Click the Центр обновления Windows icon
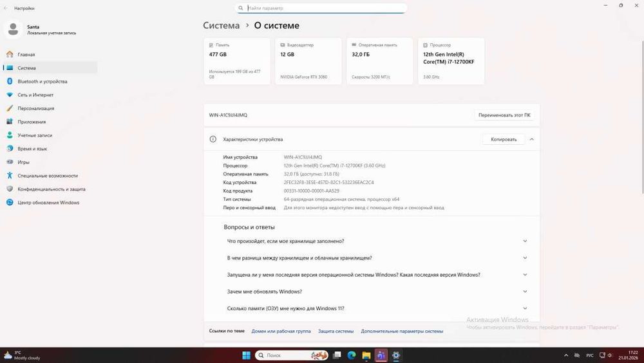The width and height of the screenshot is (644, 363). pyautogui.click(x=10, y=203)
